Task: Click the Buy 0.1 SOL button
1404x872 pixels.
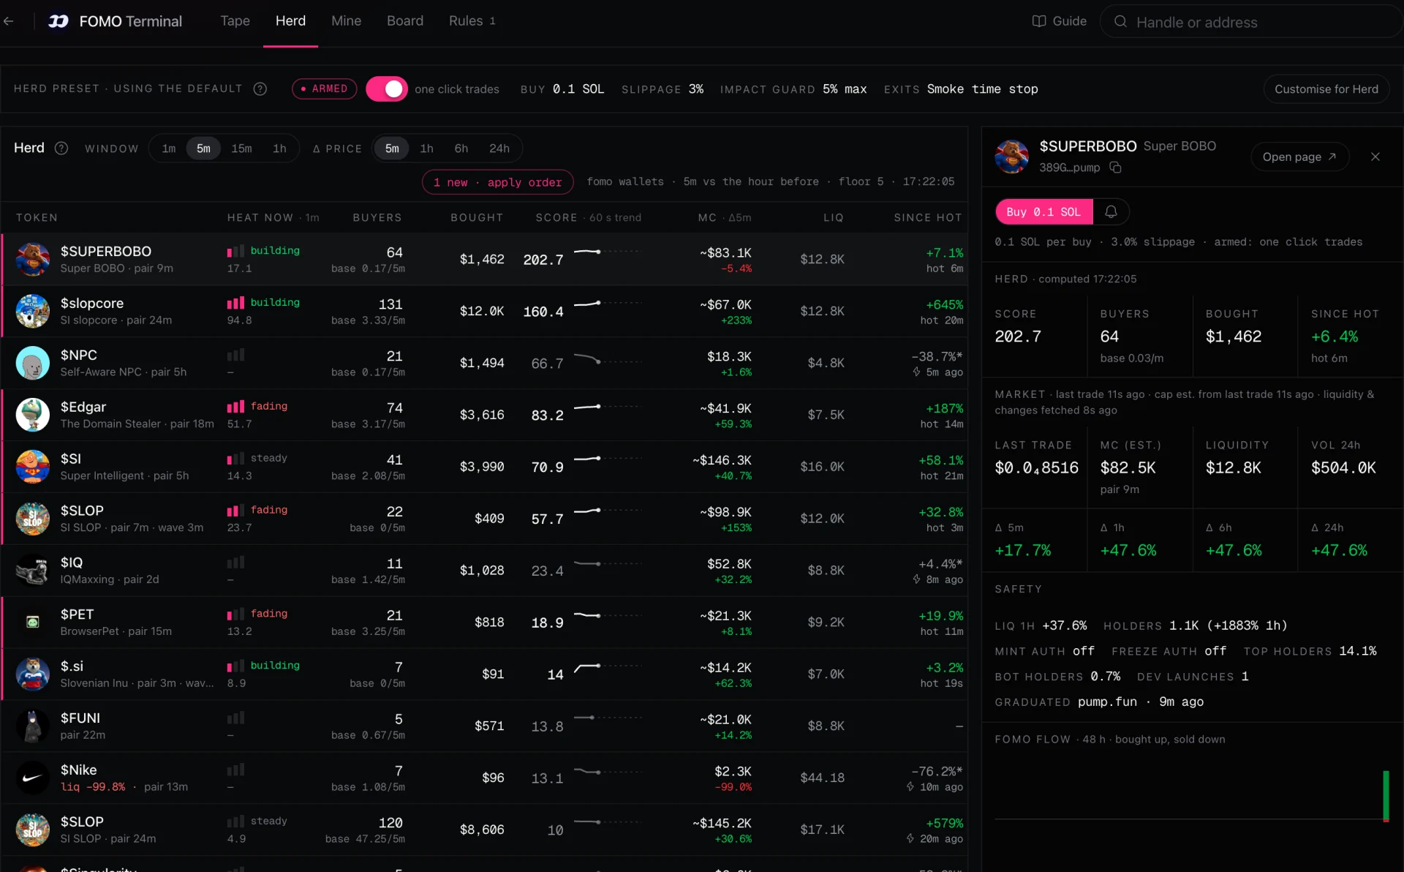Action: tap(1043, 211)
